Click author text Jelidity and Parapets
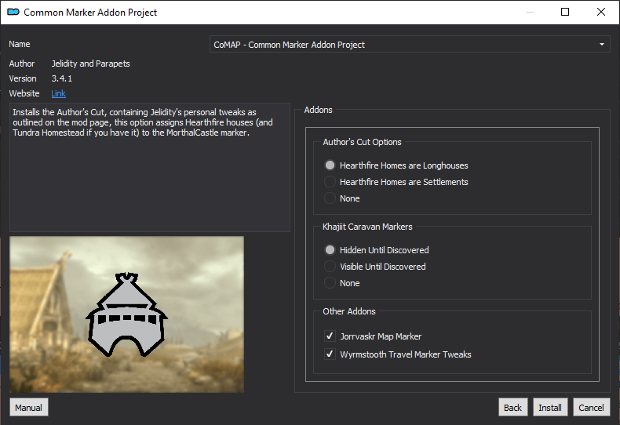The image size is (620, 425). pos(90,64)
